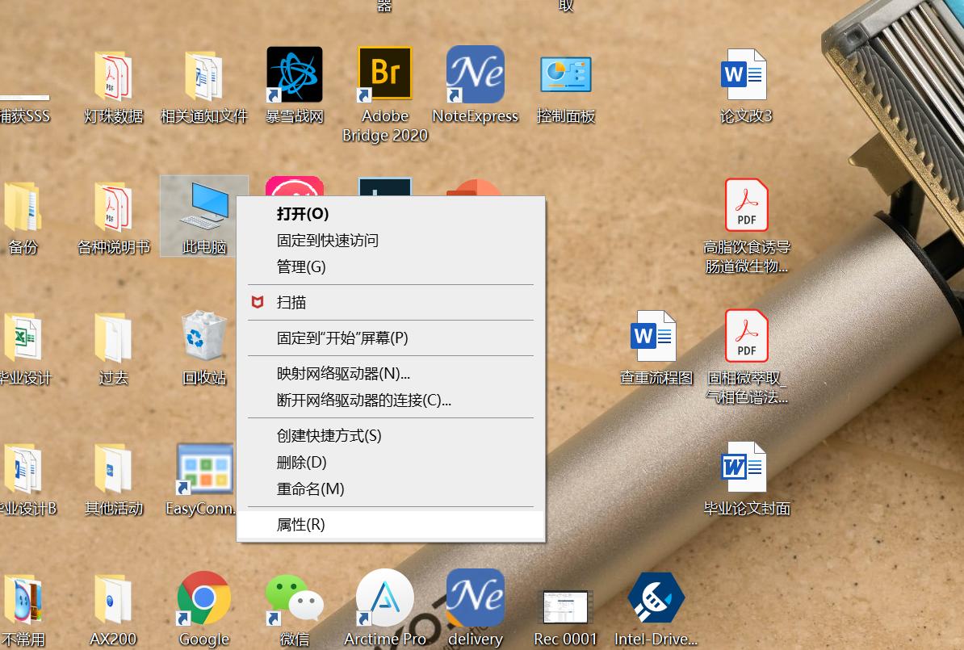Image resolution: width=964 pixels, height=650 pixels.
Task: Open Adobe Bridge 2020
Action: tap(384, 73)
